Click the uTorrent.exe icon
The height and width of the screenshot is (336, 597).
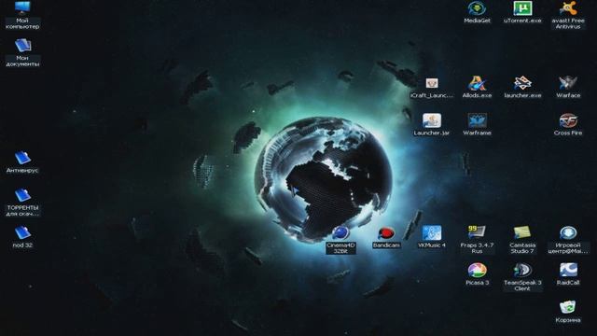(x=522, y=8)
